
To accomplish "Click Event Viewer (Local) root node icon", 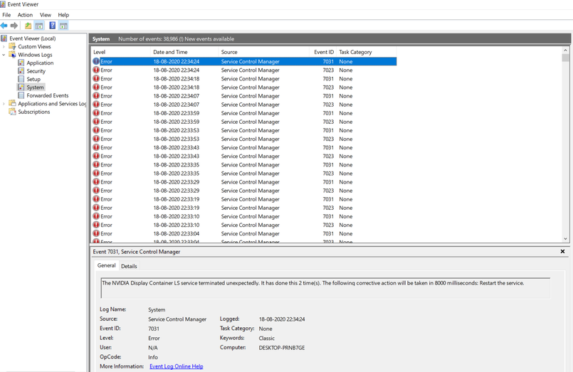I will [x=4, y=38].
